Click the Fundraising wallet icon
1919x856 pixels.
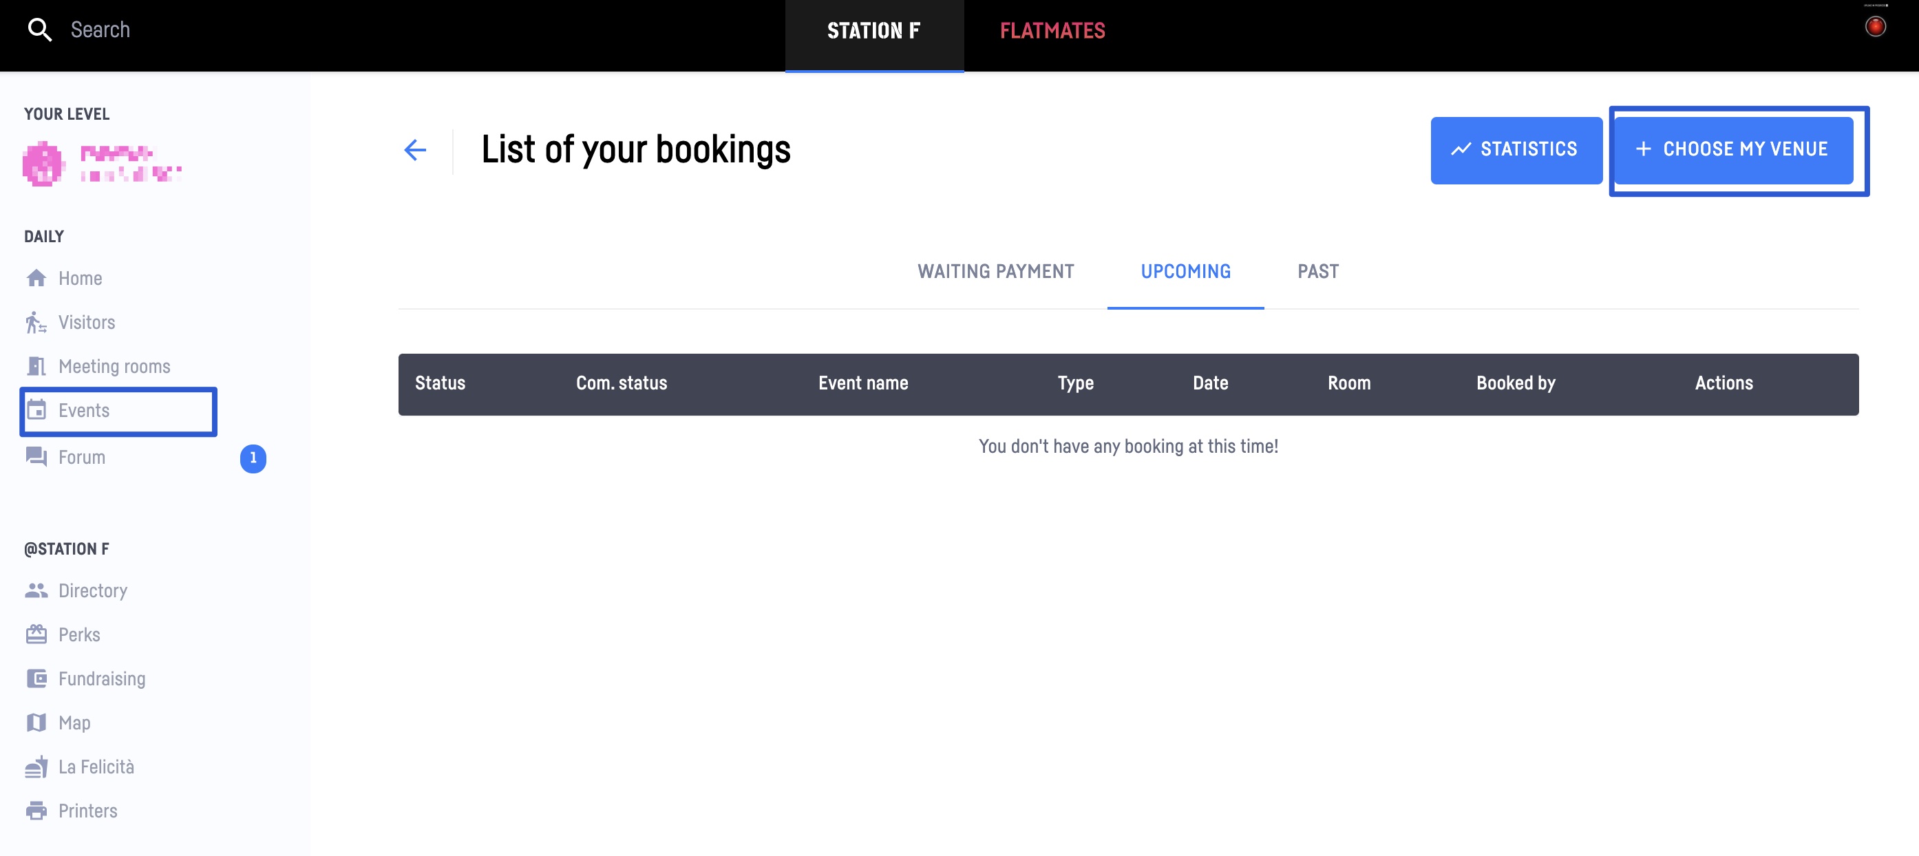[x=36, y=678]
